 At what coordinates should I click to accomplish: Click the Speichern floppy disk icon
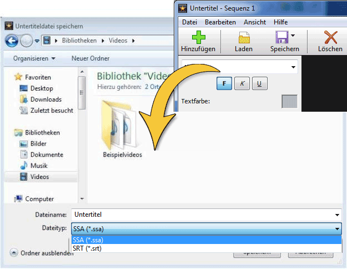tap(281, 38)
